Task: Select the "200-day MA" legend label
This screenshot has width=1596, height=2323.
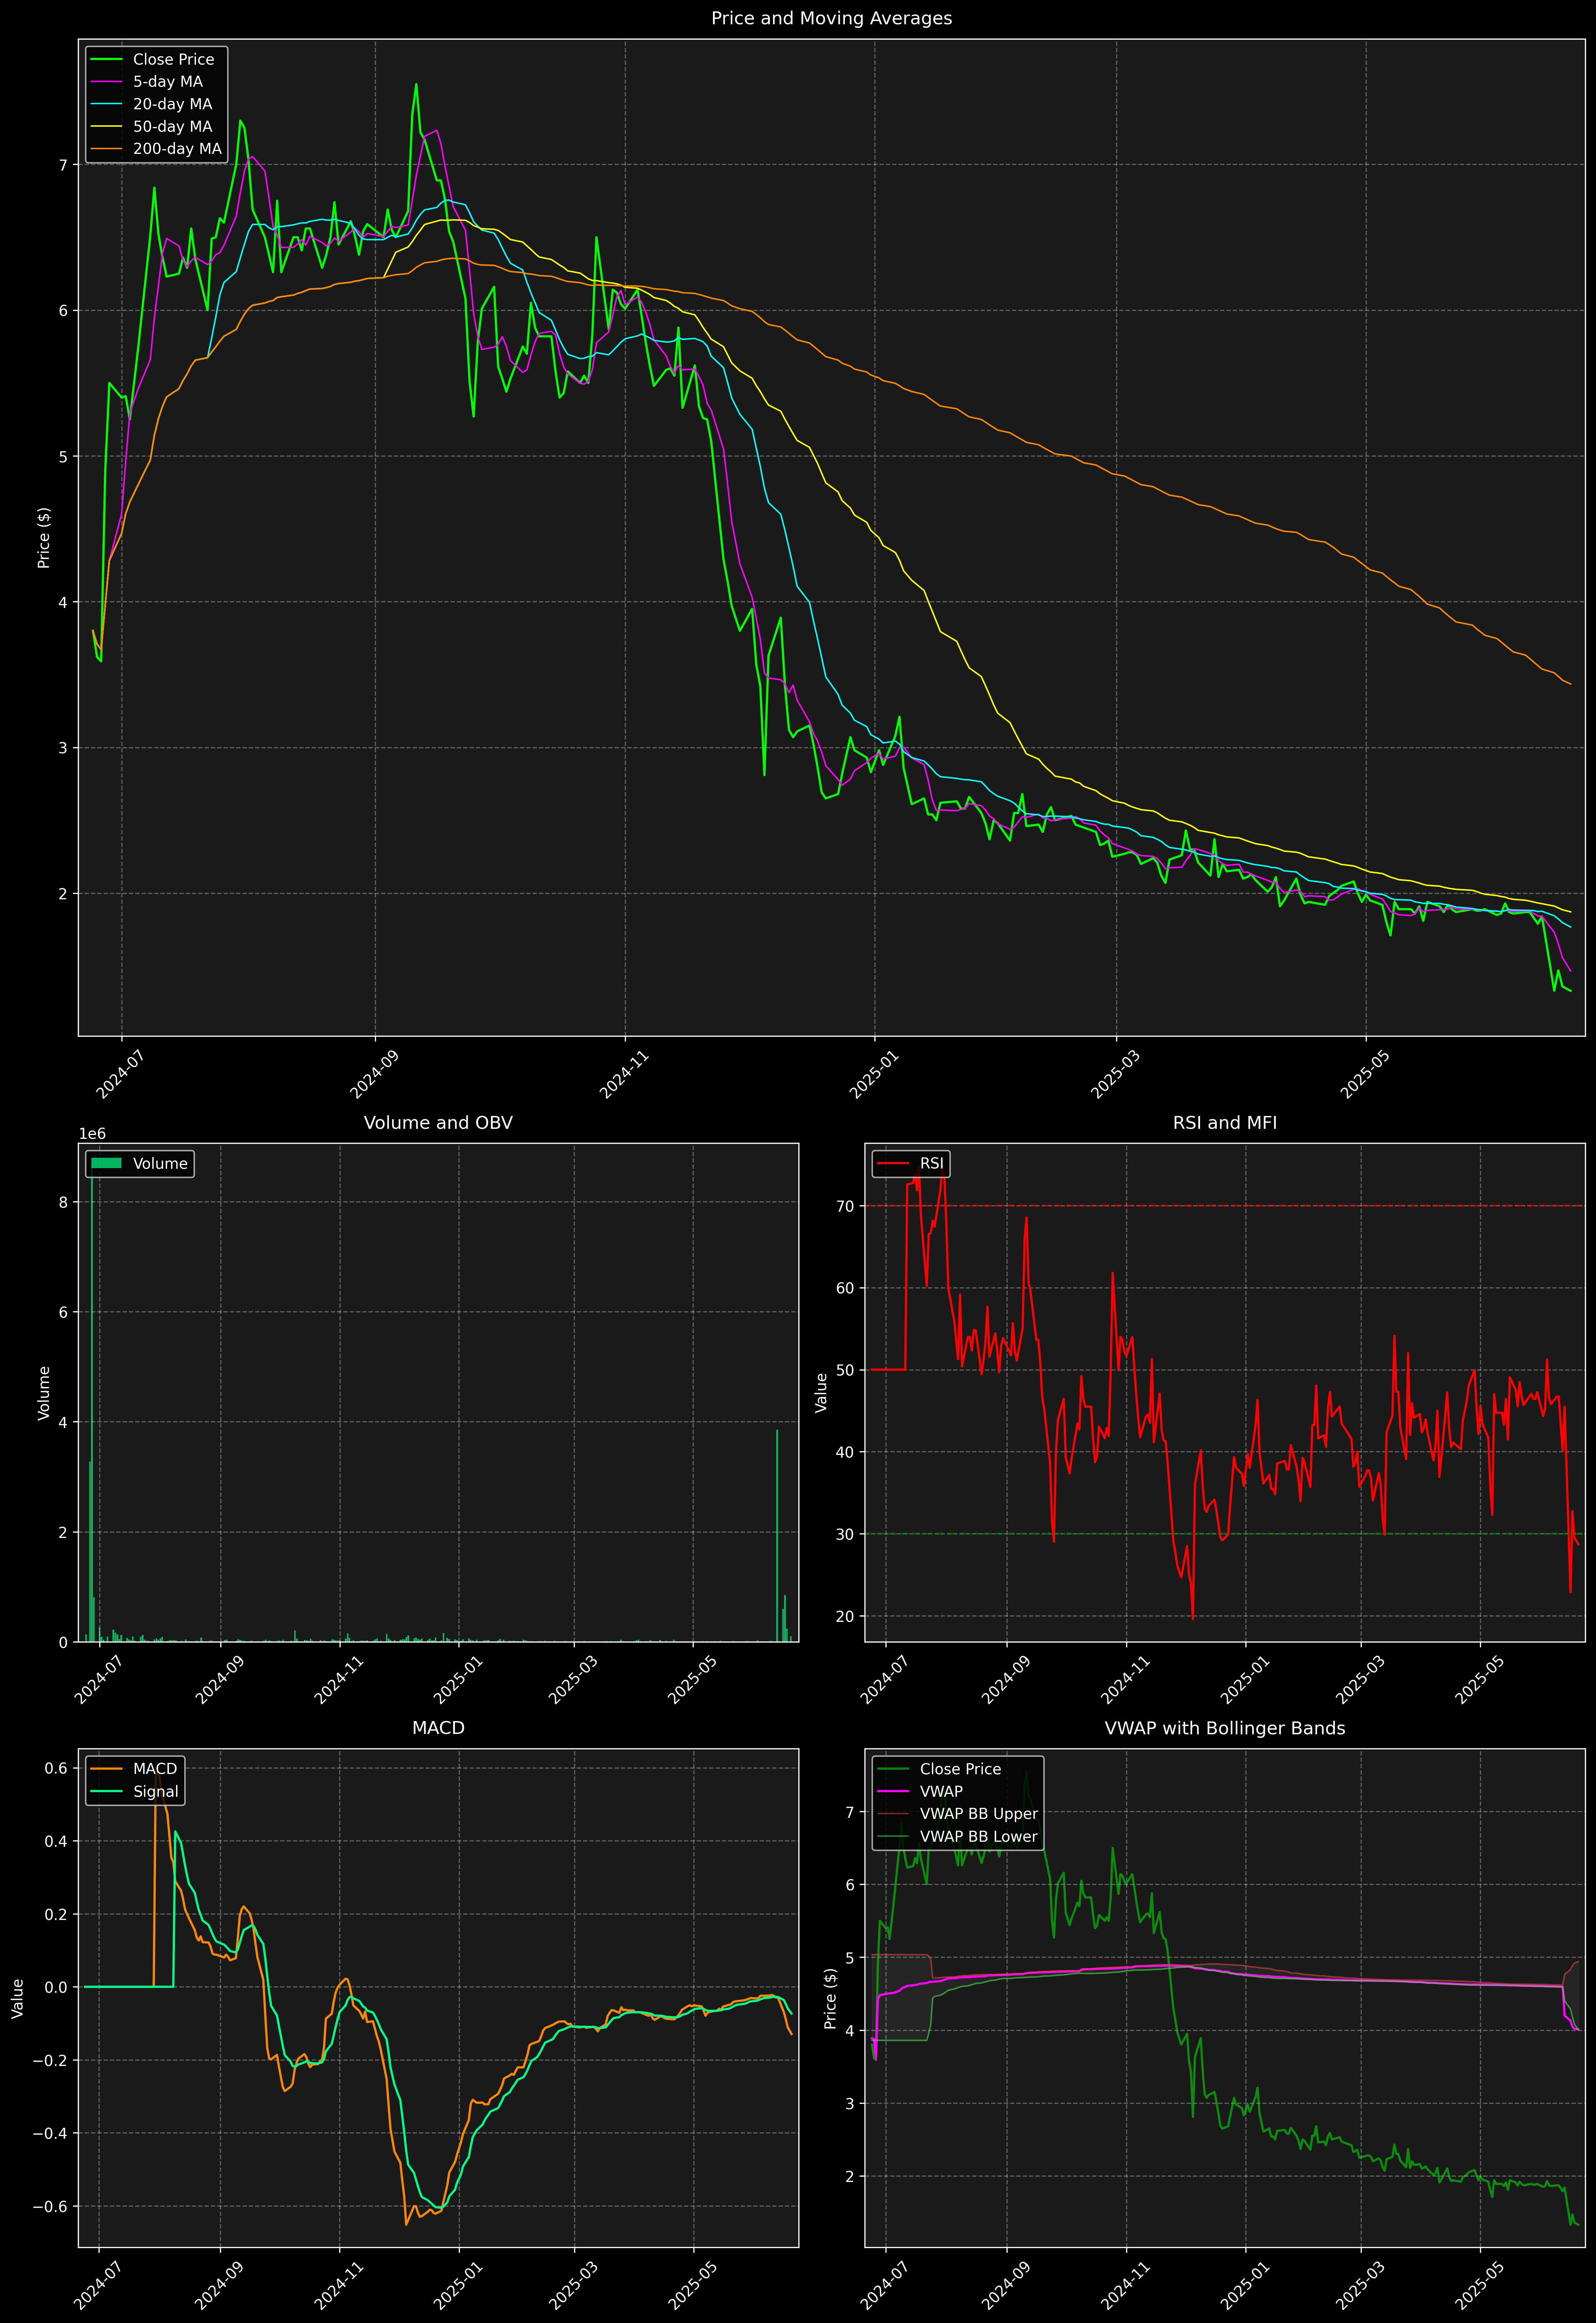Action: coord(177,149)
